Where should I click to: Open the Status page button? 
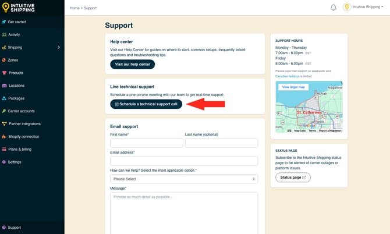click(x=293, y=178)
